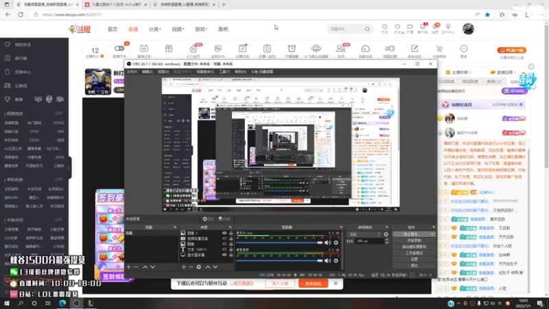This screenshot has height=309, width=549.
Task: Add a new source with plus icon
Action: tap(183, 267)
